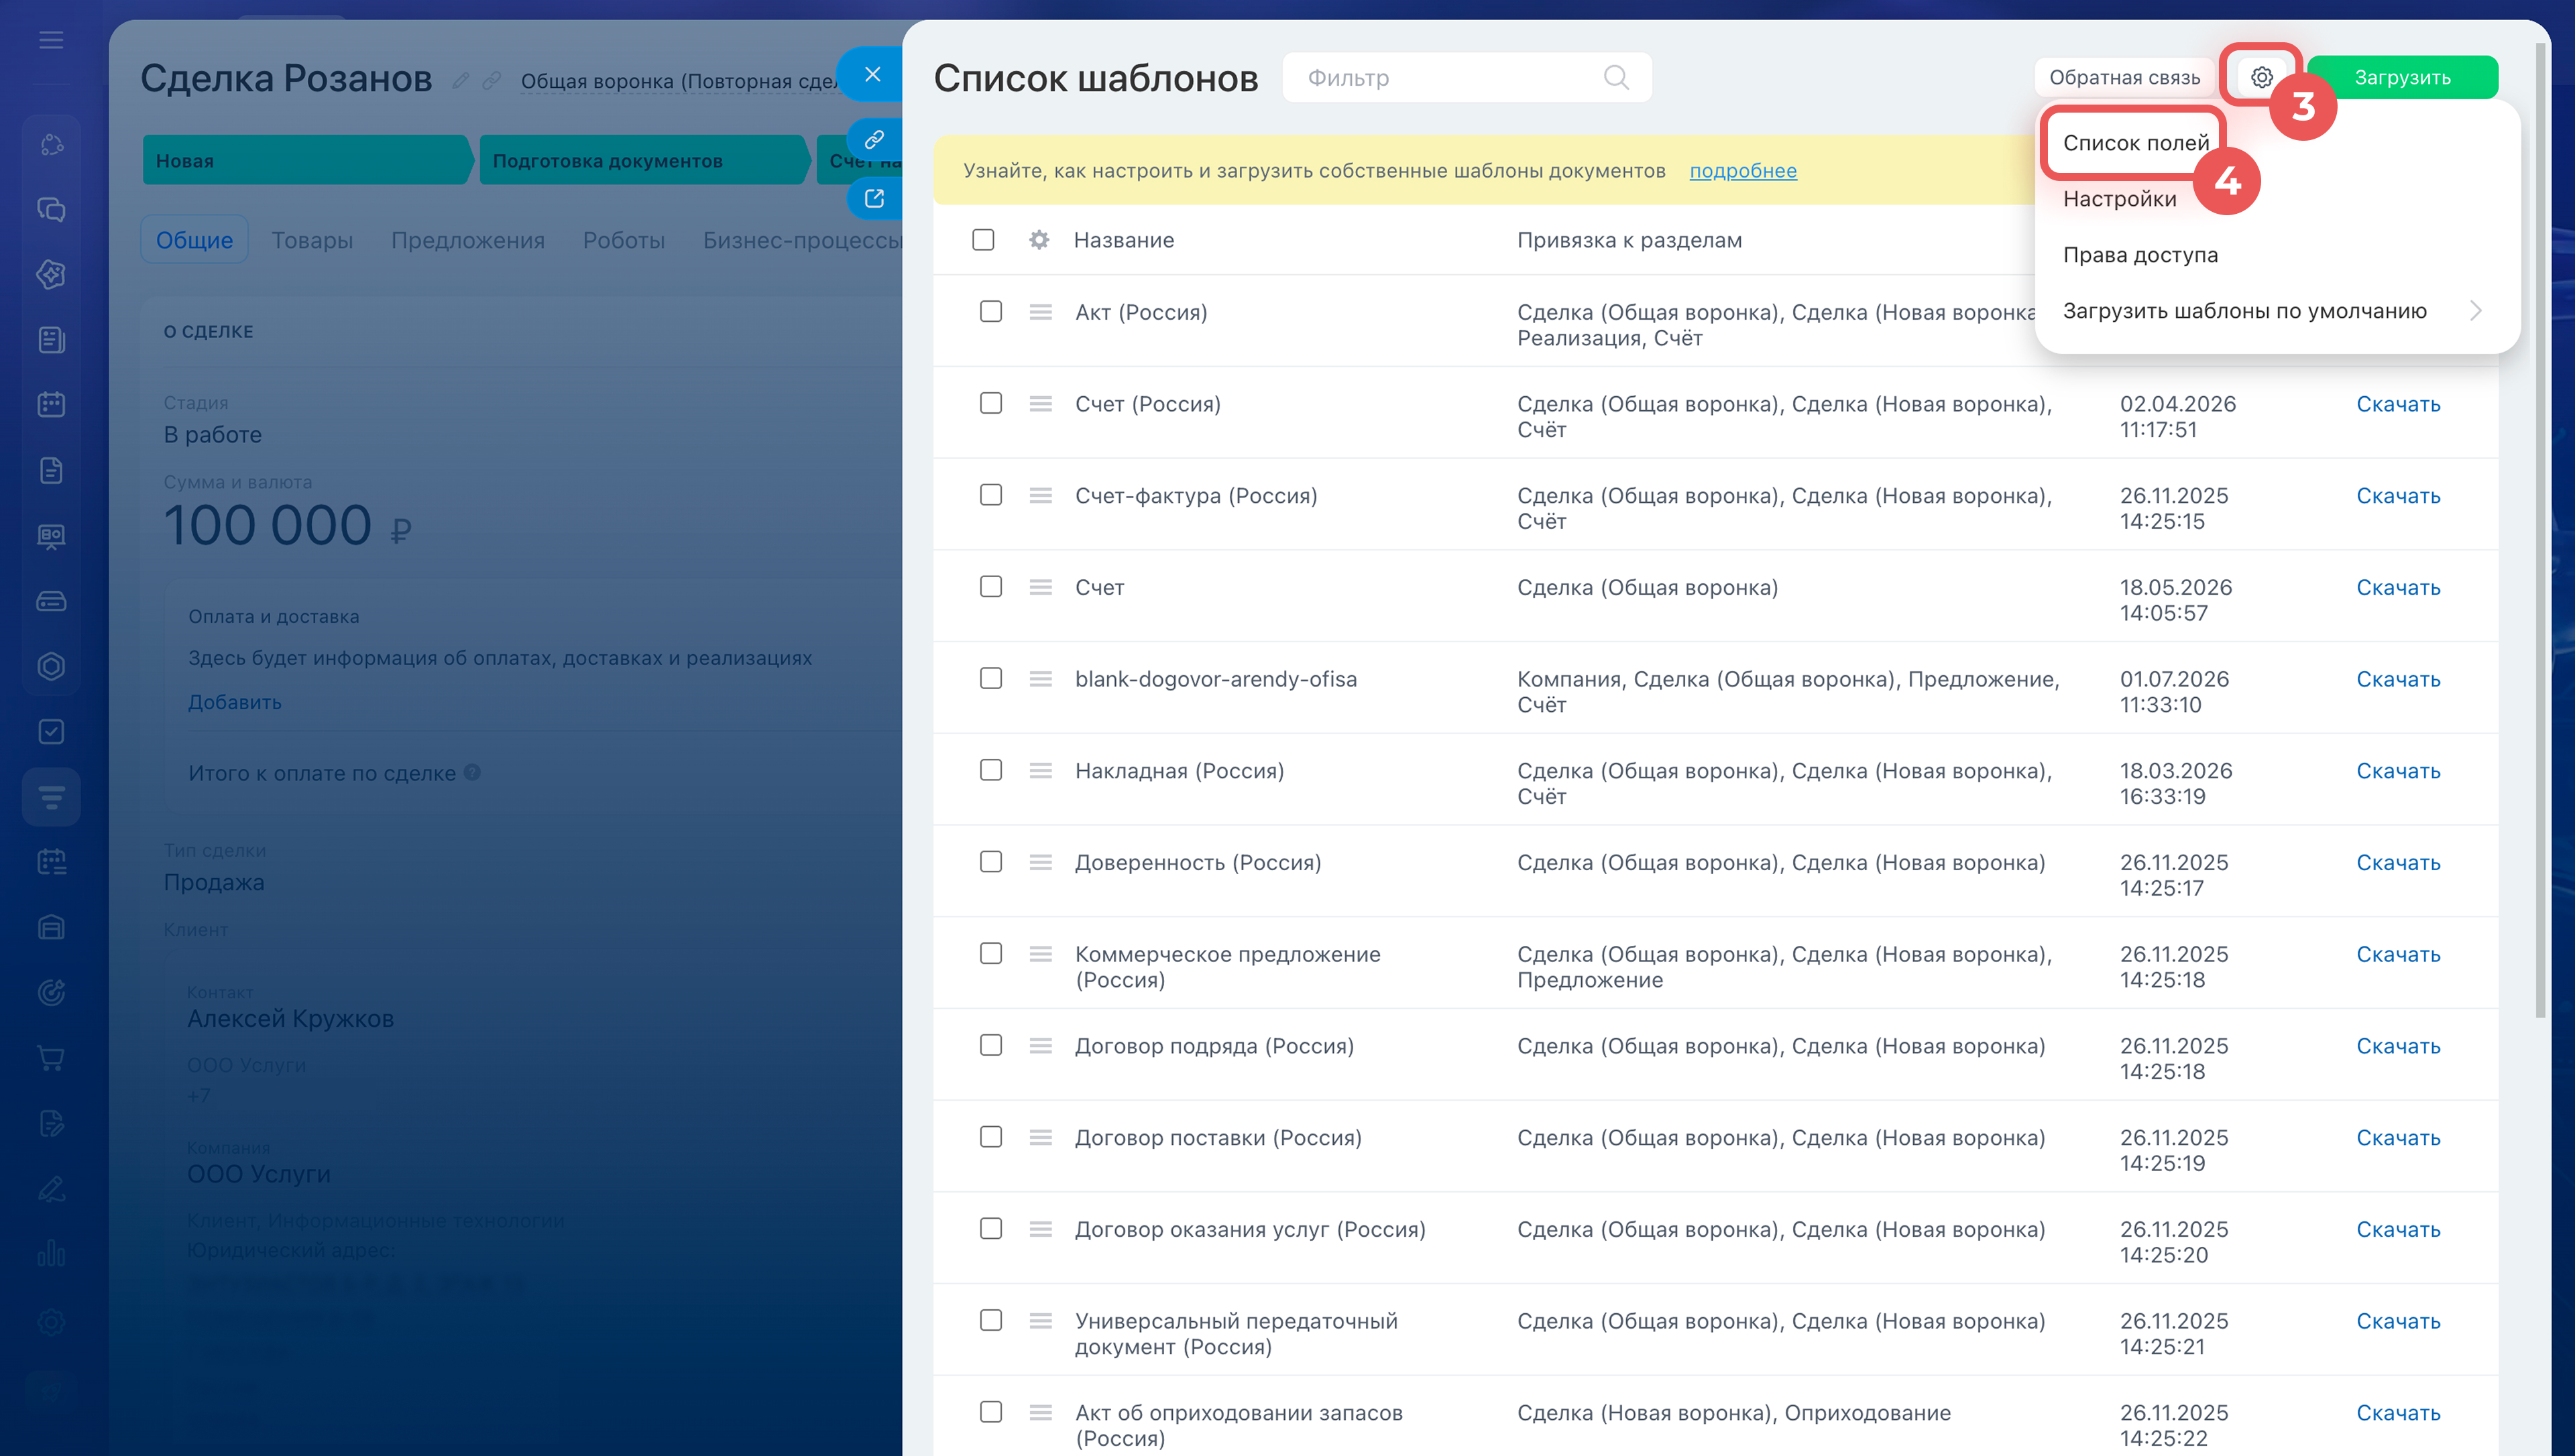Open the hexagon icon in sidebar
2575x1456 pixels.
(51, 666)
